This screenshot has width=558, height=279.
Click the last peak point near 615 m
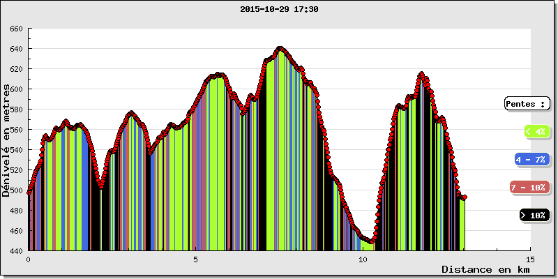422,74
